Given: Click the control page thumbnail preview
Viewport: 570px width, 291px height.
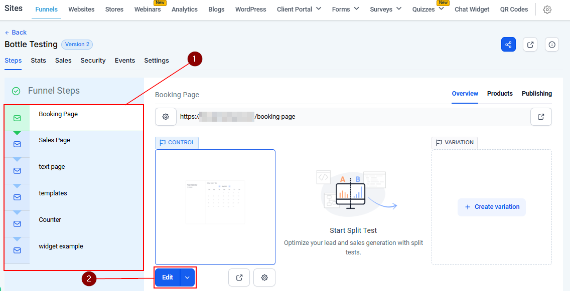Looking at the screenshot, I should (x=215, y=207).
